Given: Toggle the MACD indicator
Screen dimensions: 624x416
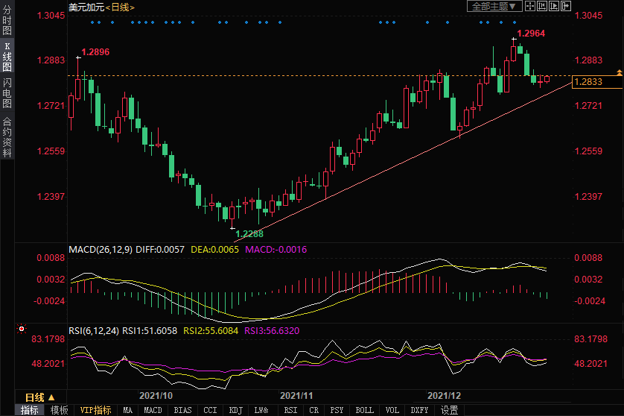Looking at the screenshot, I should click(153, 410).
